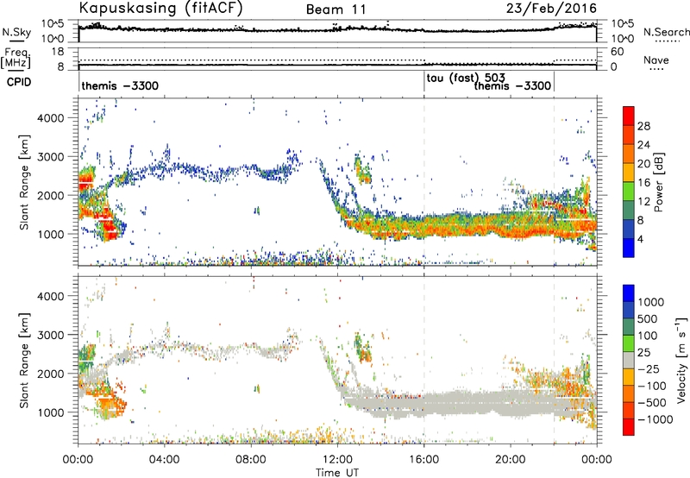Click the '12:00' time tick label
This screenshot has width=690, height=478.
point(337,460)
